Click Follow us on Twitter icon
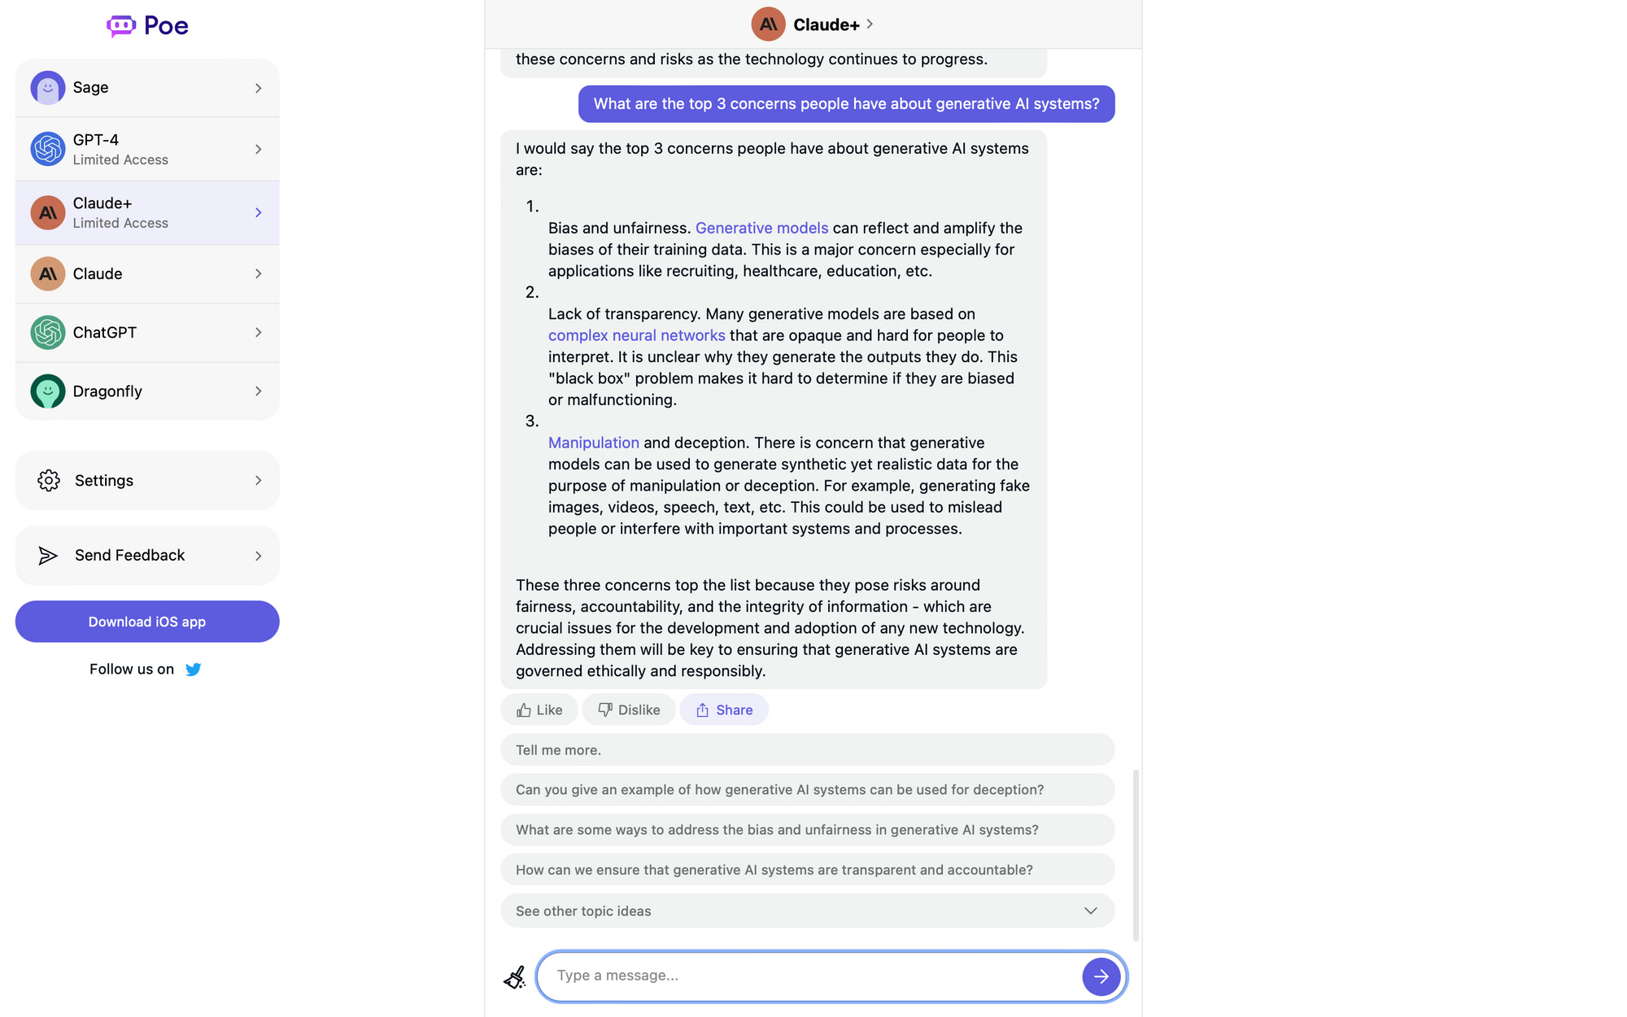 (x=191, y=669)
